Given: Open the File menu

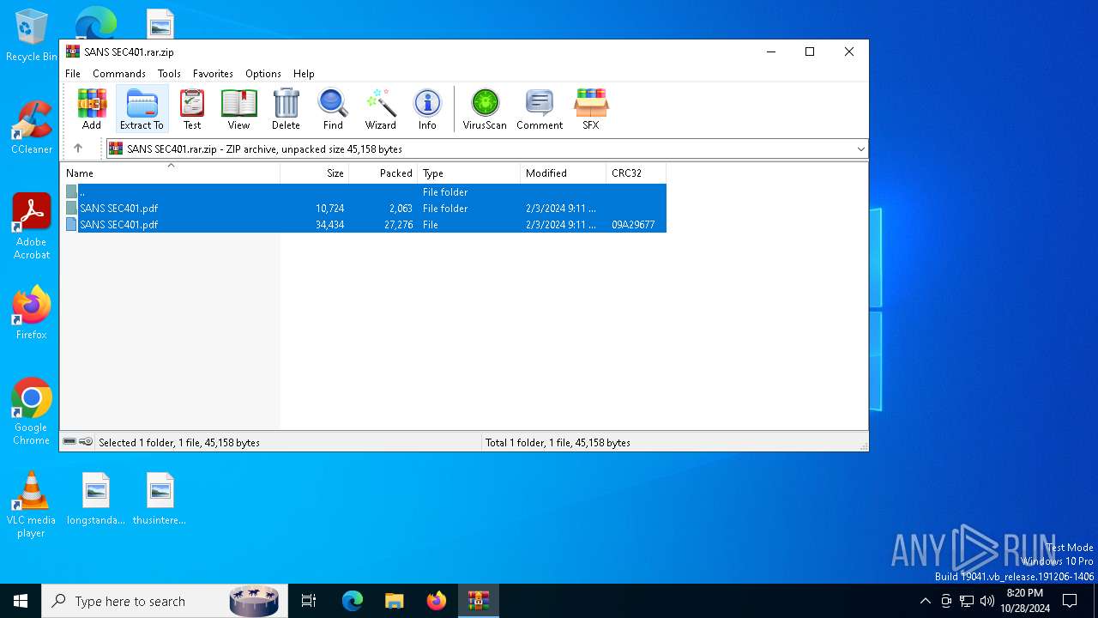Looking at the screenshot, I should [x=73, y=74].
